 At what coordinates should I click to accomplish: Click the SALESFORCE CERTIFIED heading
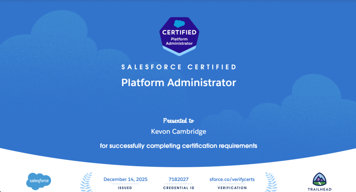pos(178,67)
